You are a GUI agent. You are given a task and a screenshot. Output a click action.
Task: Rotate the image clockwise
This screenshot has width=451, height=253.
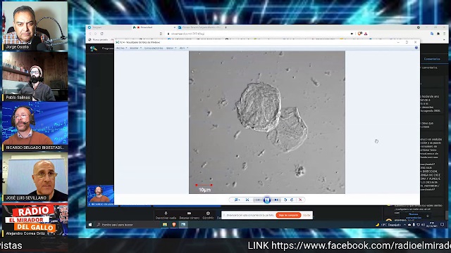point(292,200)
